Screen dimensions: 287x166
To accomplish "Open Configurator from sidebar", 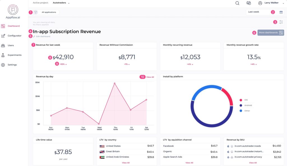I will [15, 36].
